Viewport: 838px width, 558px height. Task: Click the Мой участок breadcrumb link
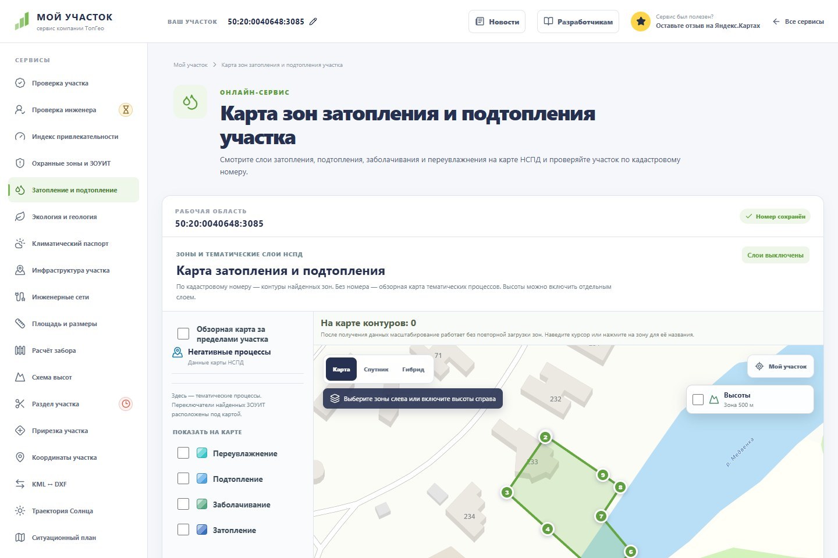[x=190, y=65]
